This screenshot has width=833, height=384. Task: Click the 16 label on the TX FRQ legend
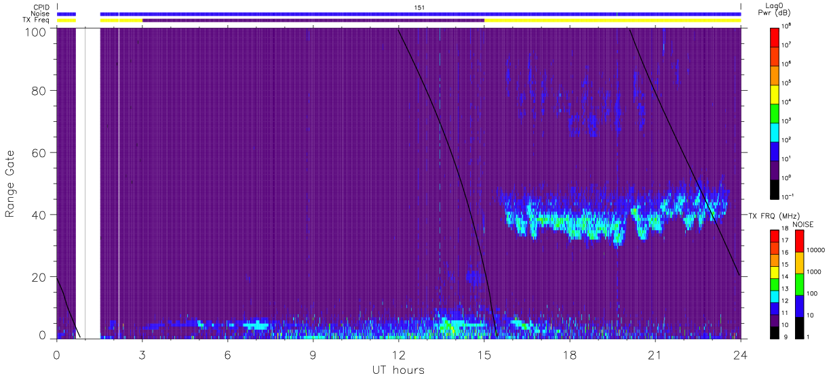(785, 253)
